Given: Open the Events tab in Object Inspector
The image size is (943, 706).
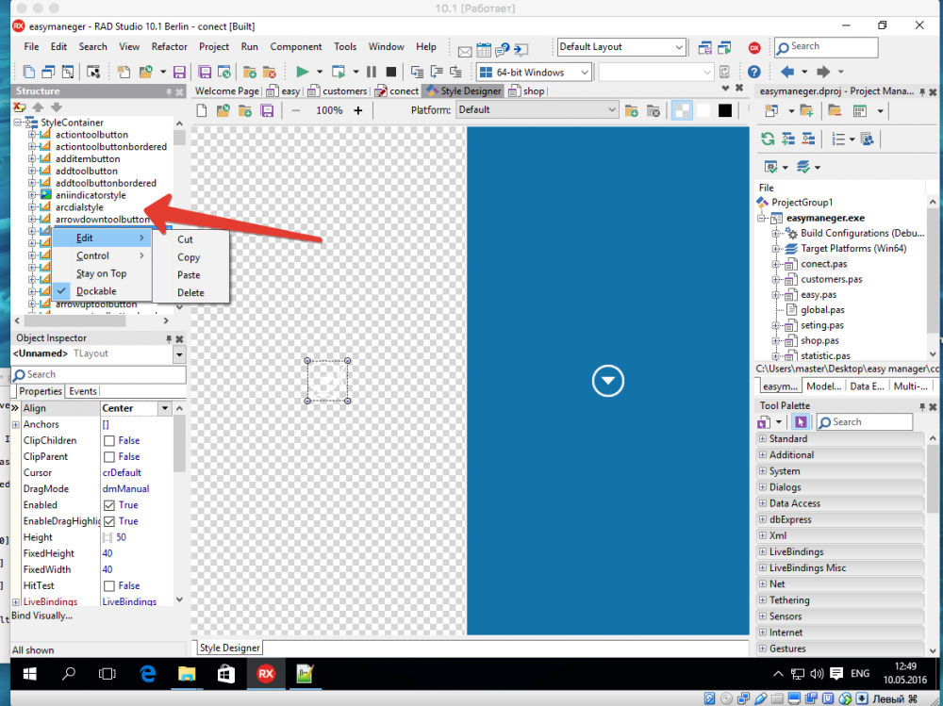Looking at the screenshot, I should click(82, 391).
